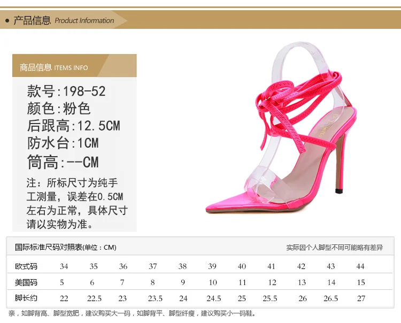
Task: Click the note line 工测量,误差在0.5CM
Action: [75, 196]
